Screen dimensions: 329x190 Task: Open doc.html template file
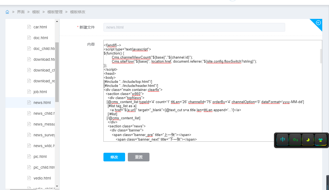(x=41, y=38)
